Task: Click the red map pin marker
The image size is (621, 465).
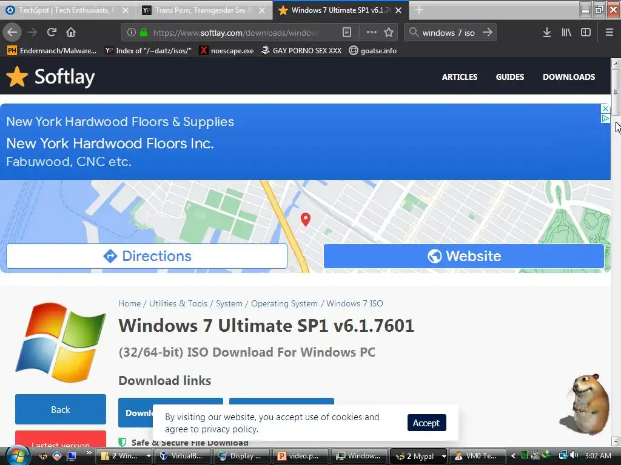Action: click(306, 219)
